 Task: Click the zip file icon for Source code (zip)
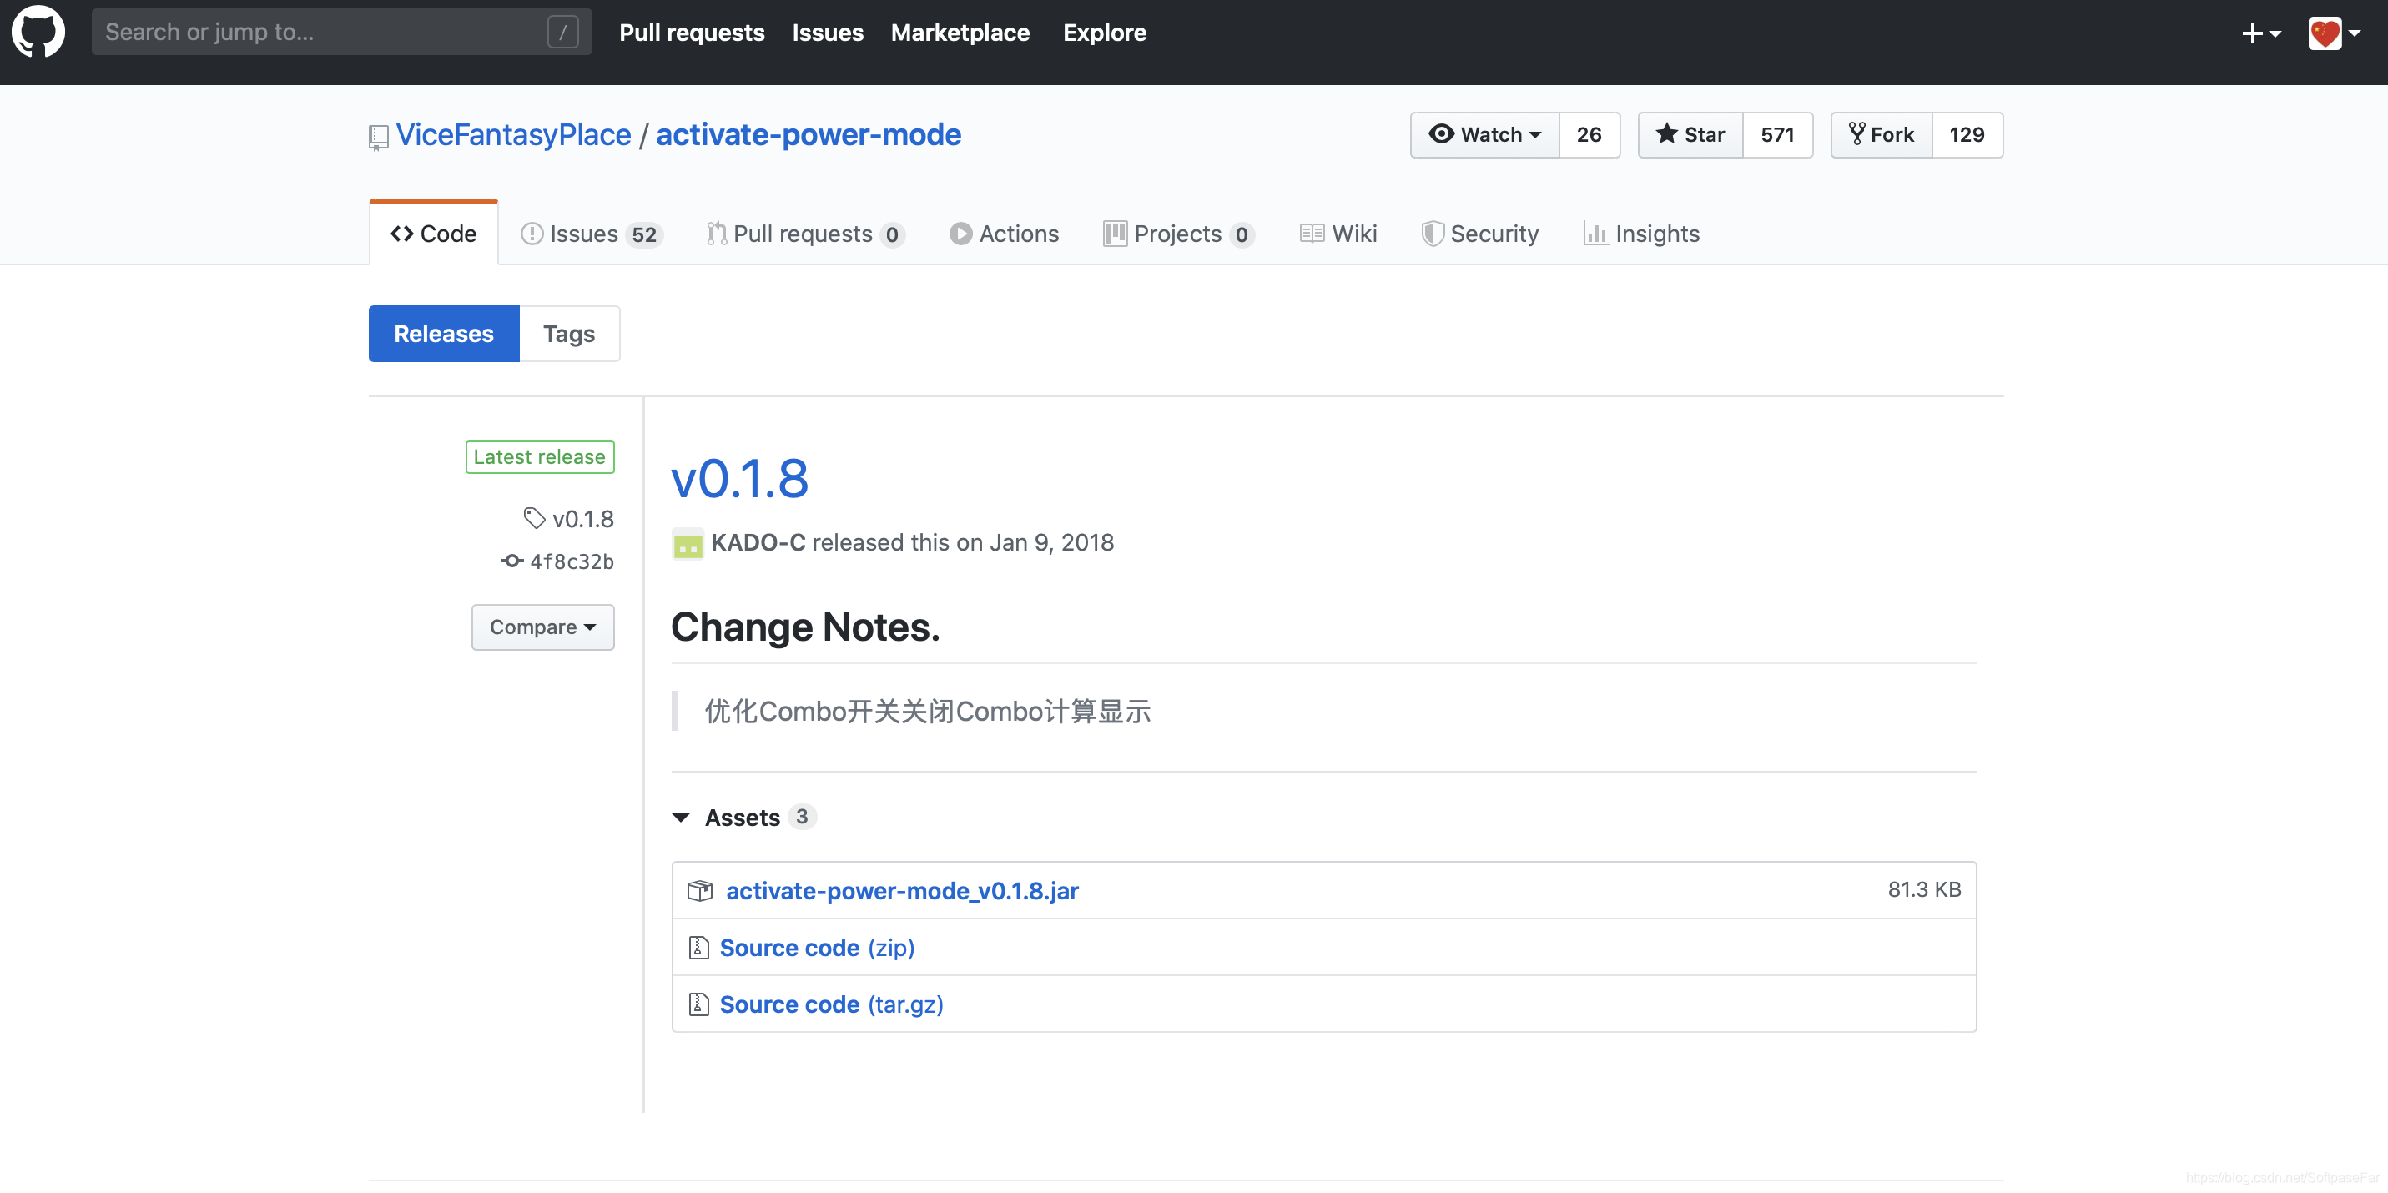pos(699,948)
